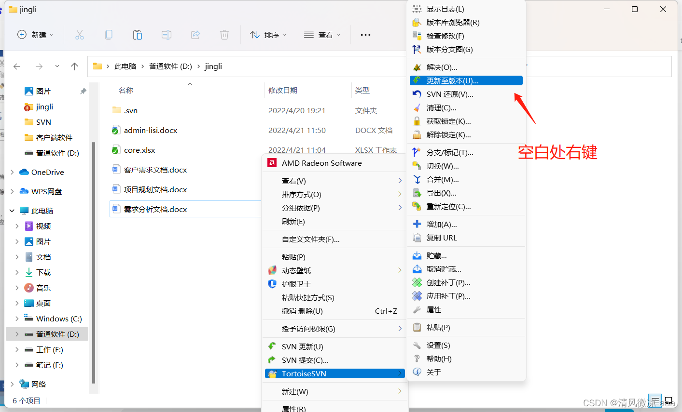Click the export icon 导出(X)

(417, 193)
